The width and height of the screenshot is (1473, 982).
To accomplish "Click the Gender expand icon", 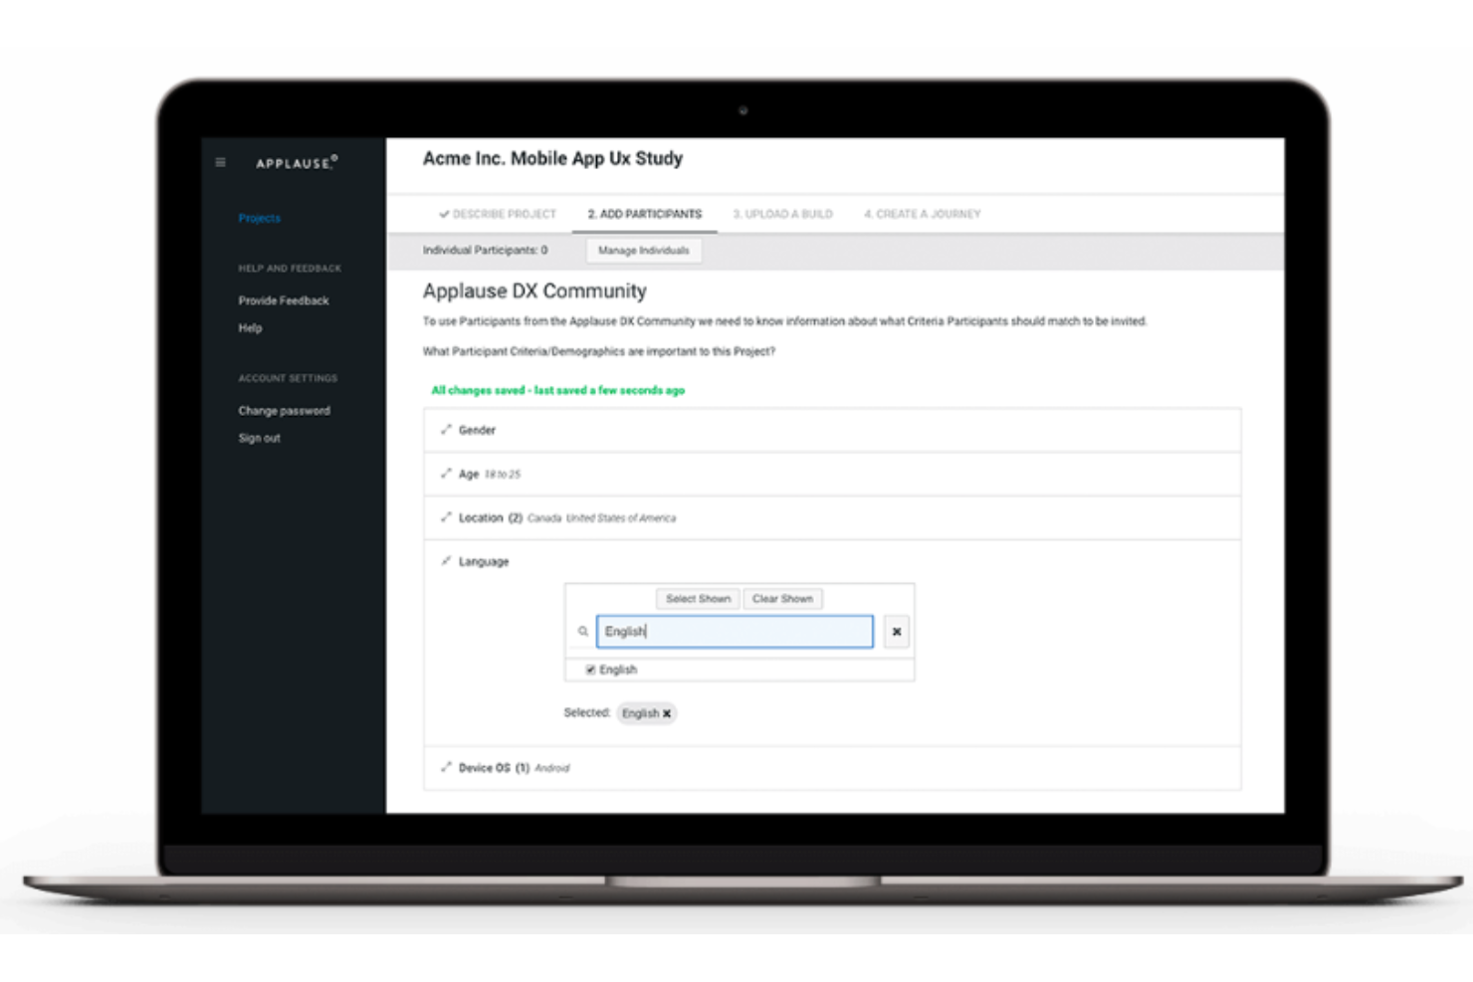I will click(x=446, y=430).
